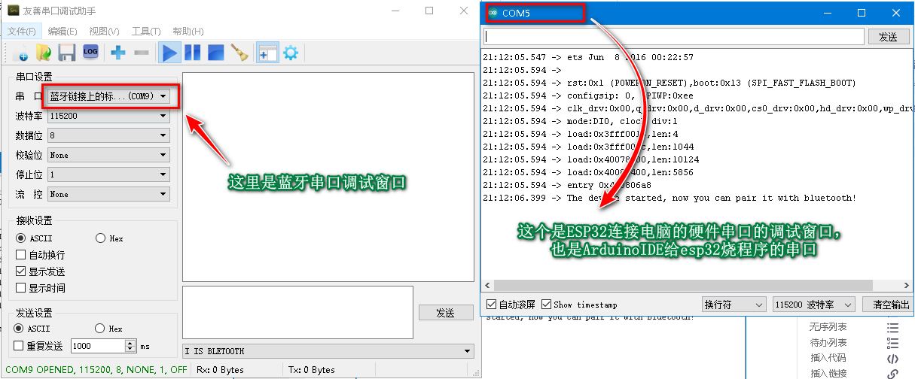Open the 串口 COM9 port dropdown

108,96
